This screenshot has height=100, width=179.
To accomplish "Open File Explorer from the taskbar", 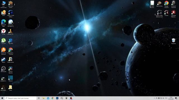I will pyautogui.click(x=44, y=98).
